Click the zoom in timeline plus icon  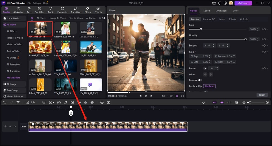[267, 102]
